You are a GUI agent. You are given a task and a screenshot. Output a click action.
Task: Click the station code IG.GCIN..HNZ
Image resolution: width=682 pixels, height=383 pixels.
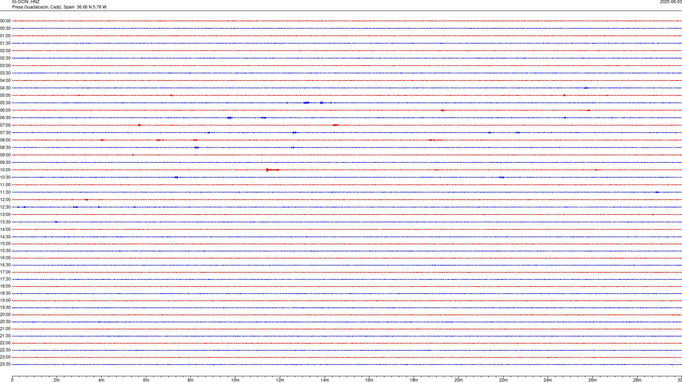(x=26, y=2)
